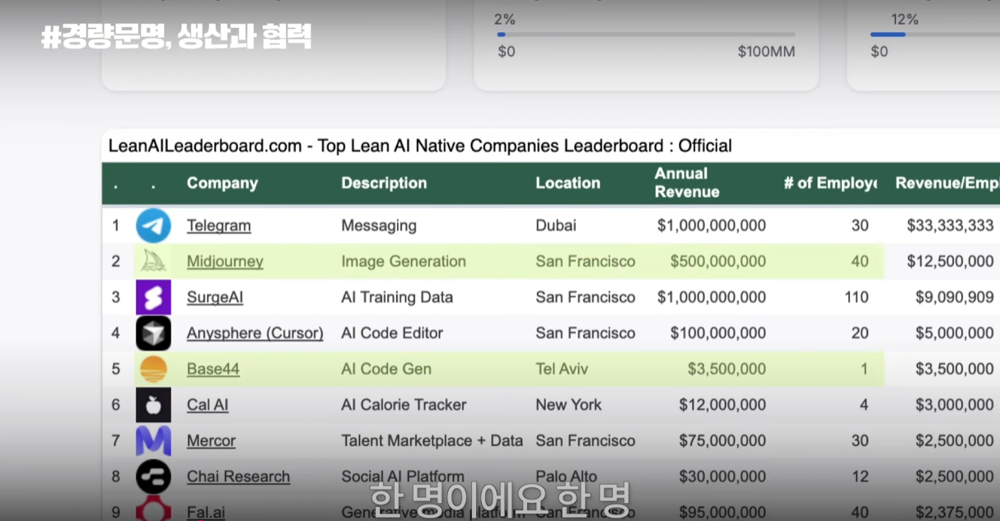Select the $12,000,000 Cal AI revenue cell

coord(722,405)
